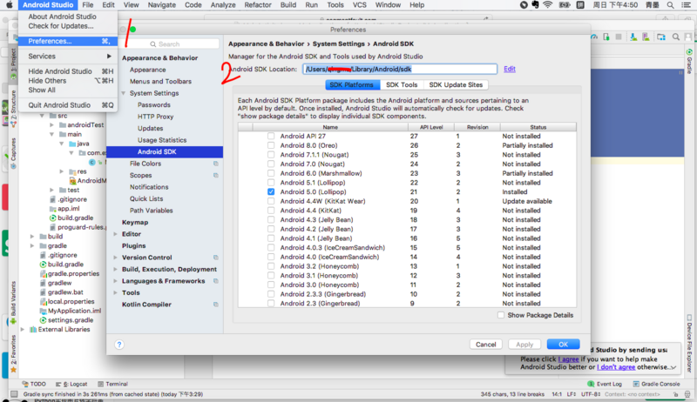The width and height of the screenshot is (697, 402).
Task: Switch to the SDK Tools tab
Action: click(x=402, y=84)
